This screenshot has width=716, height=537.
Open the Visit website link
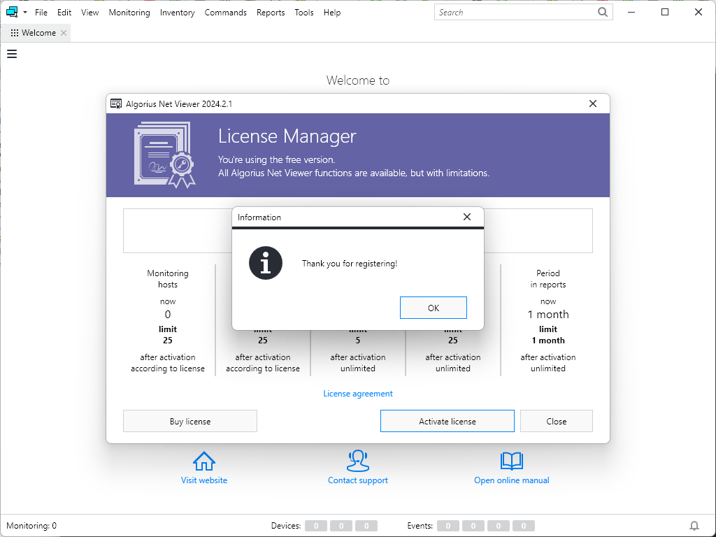point(204,480)
